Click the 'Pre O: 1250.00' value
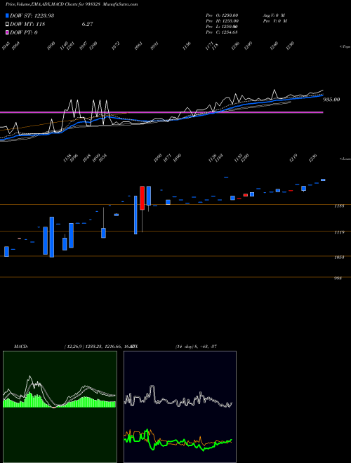 coord(222,15)
